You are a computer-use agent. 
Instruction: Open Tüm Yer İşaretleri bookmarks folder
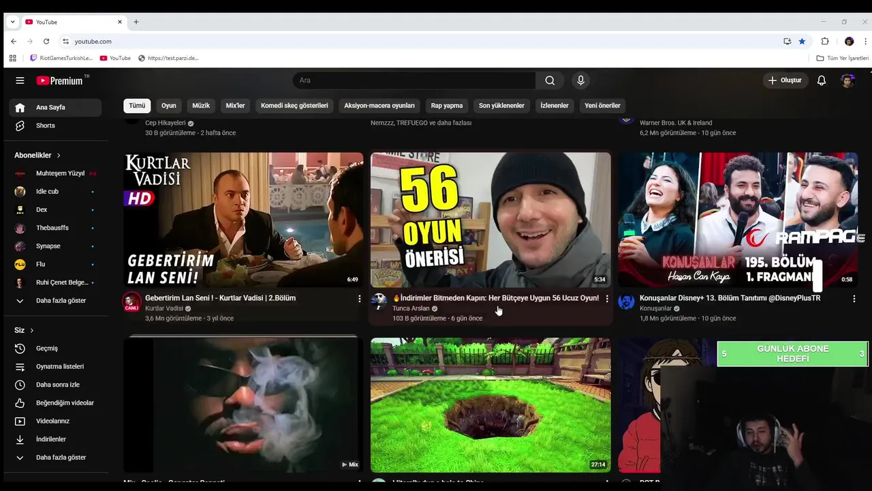[843, 58]
